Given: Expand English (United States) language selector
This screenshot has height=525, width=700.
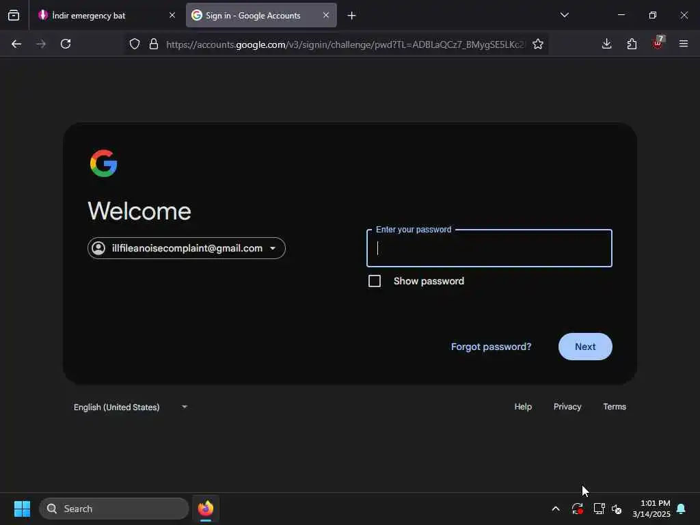Looking at the screenshot, I should pos(131,407).
